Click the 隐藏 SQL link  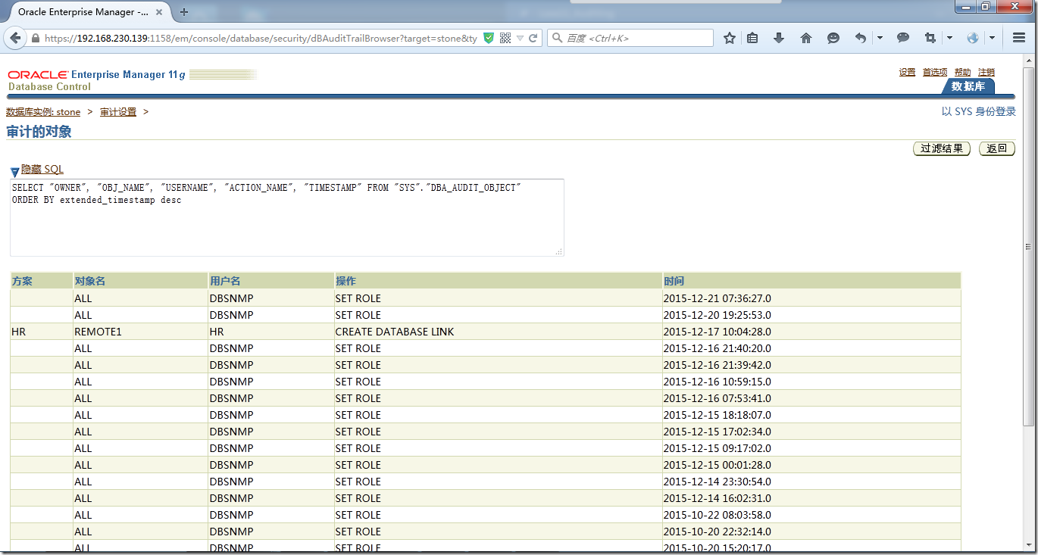[x=42, y=170]
